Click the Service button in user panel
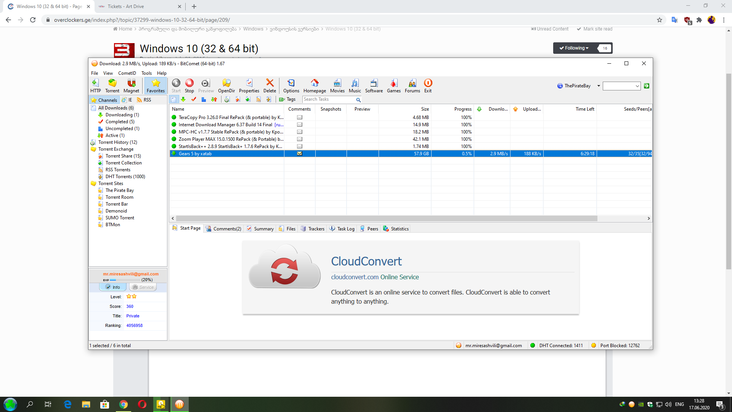The height and width of the screenshot is (412, 732). coord(143,287)
